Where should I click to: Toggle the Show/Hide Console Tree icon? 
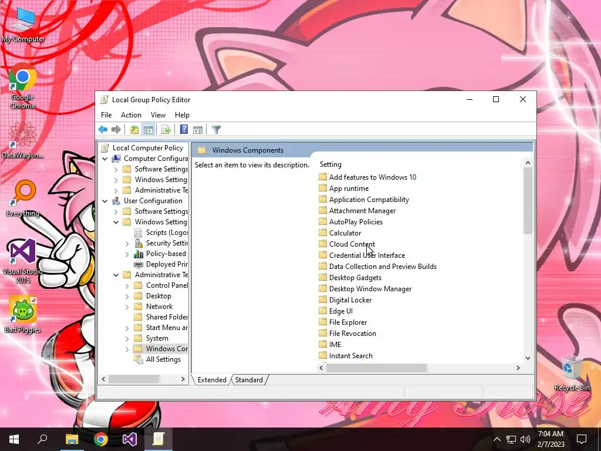(x=148, y=130)
